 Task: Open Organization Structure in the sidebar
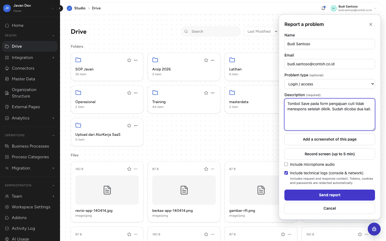tap(30, 93)
